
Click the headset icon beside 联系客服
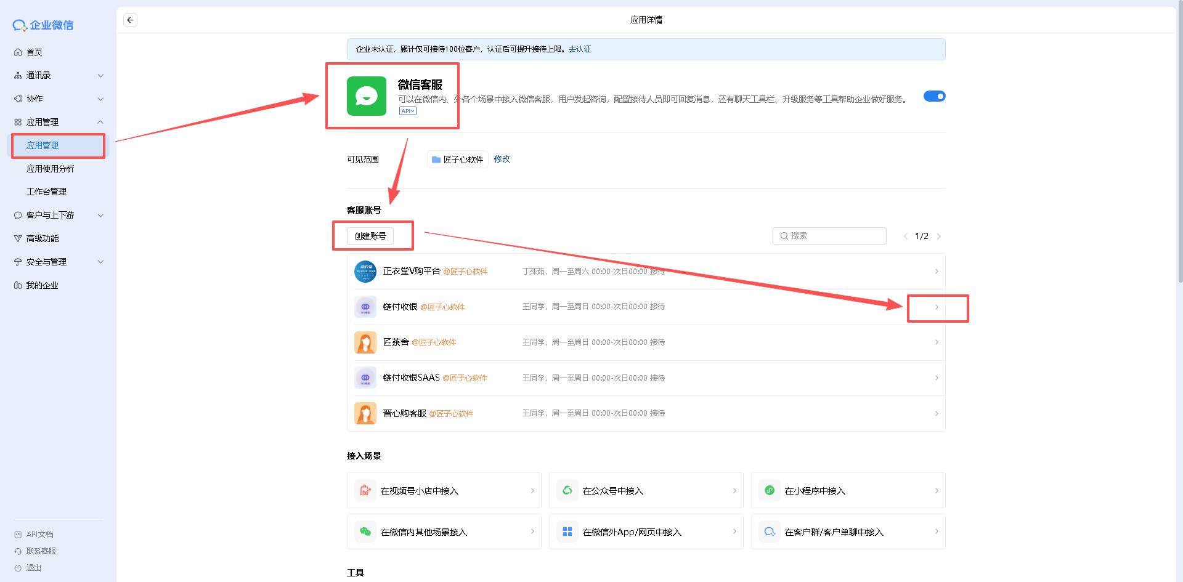[x=18, y=551]
